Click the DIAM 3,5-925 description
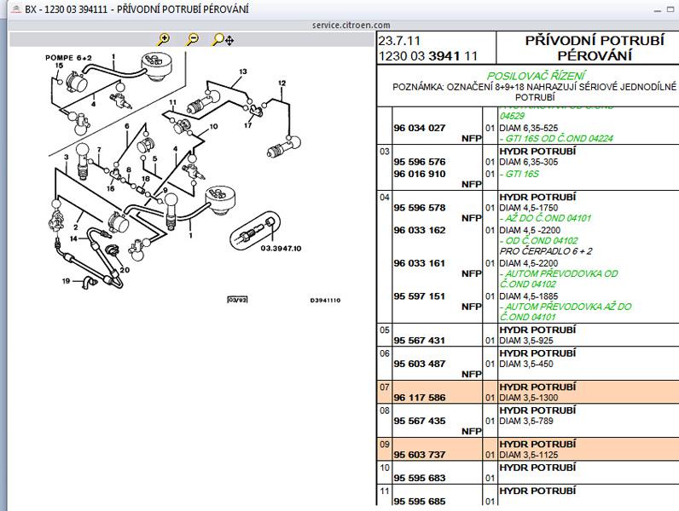 526,340
